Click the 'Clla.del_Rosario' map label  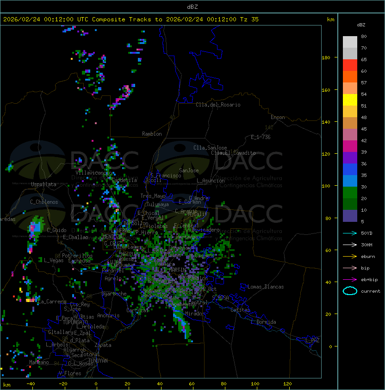point(218,105)
